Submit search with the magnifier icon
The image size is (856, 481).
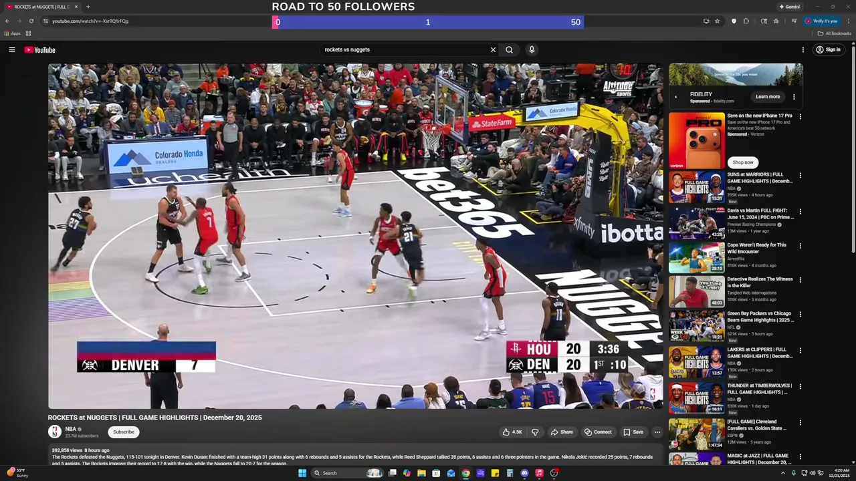click(x=509, y=49)
